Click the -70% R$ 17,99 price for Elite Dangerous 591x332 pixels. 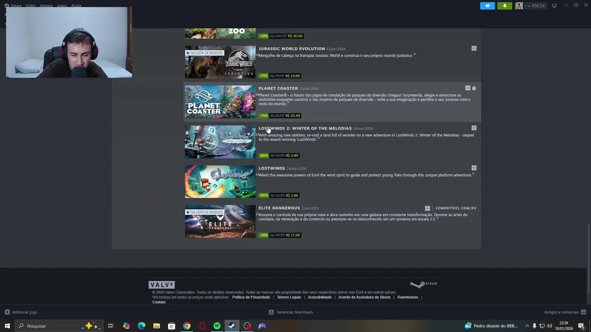[x=280, y=235]
